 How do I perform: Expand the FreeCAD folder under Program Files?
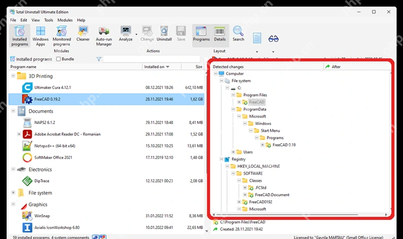(239, 102)
